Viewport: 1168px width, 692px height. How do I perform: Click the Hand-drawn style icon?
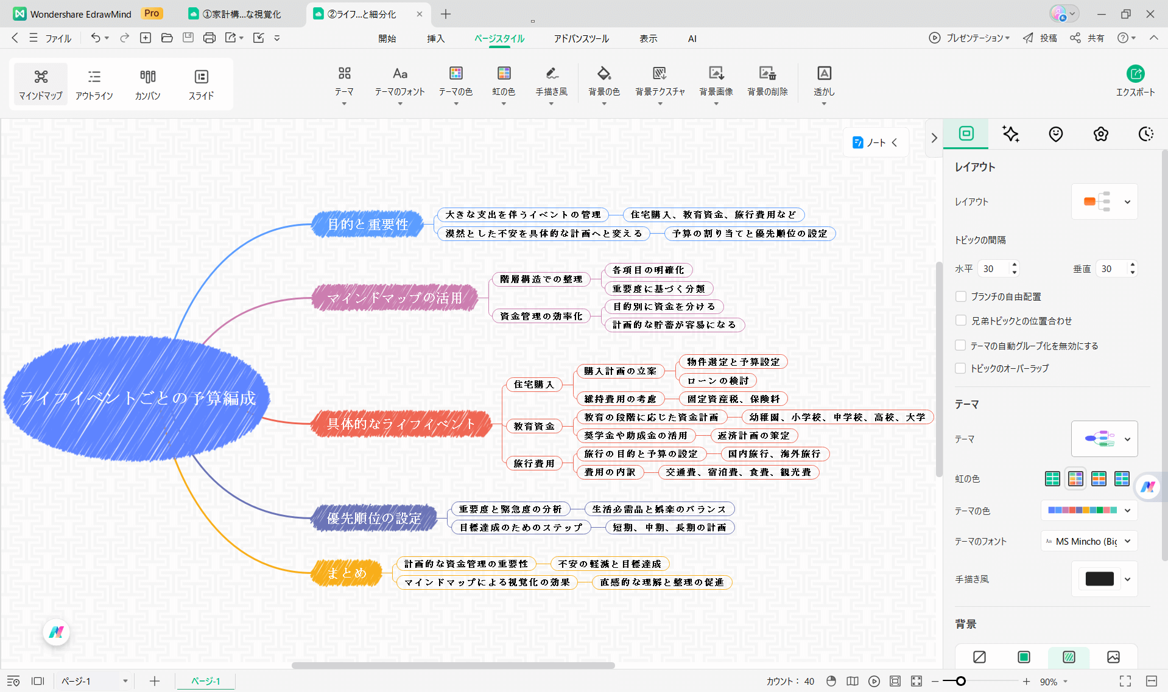[551, 74]
